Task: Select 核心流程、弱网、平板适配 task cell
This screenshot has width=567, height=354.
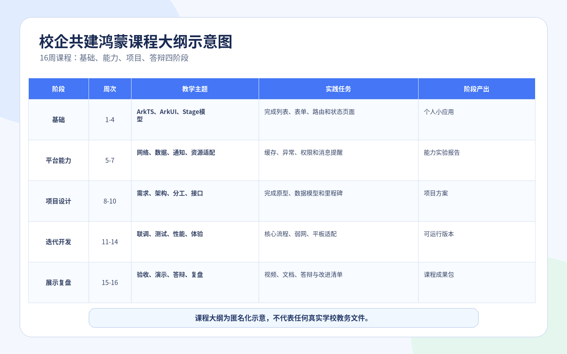Action: pyautogui.click(x=338, y=242)
